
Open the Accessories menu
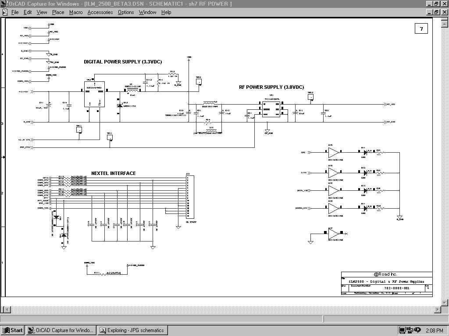coord(100,12)
